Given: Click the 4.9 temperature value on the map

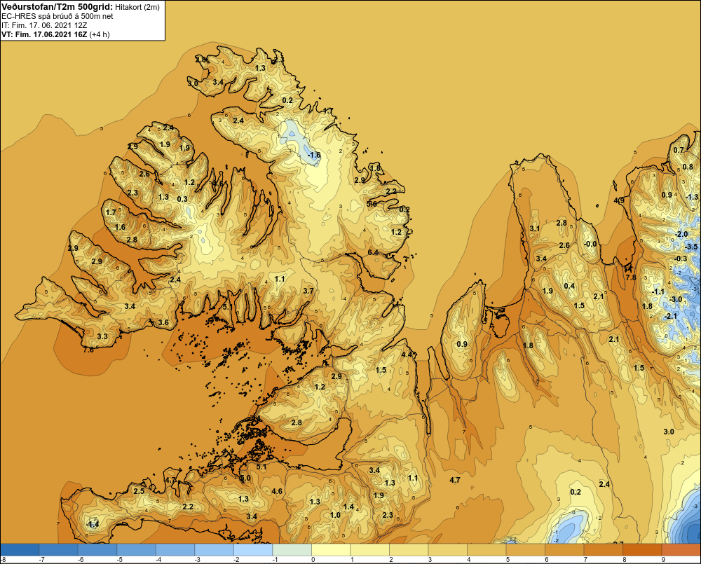Looking at the screenshot, I should click(619, 200).
